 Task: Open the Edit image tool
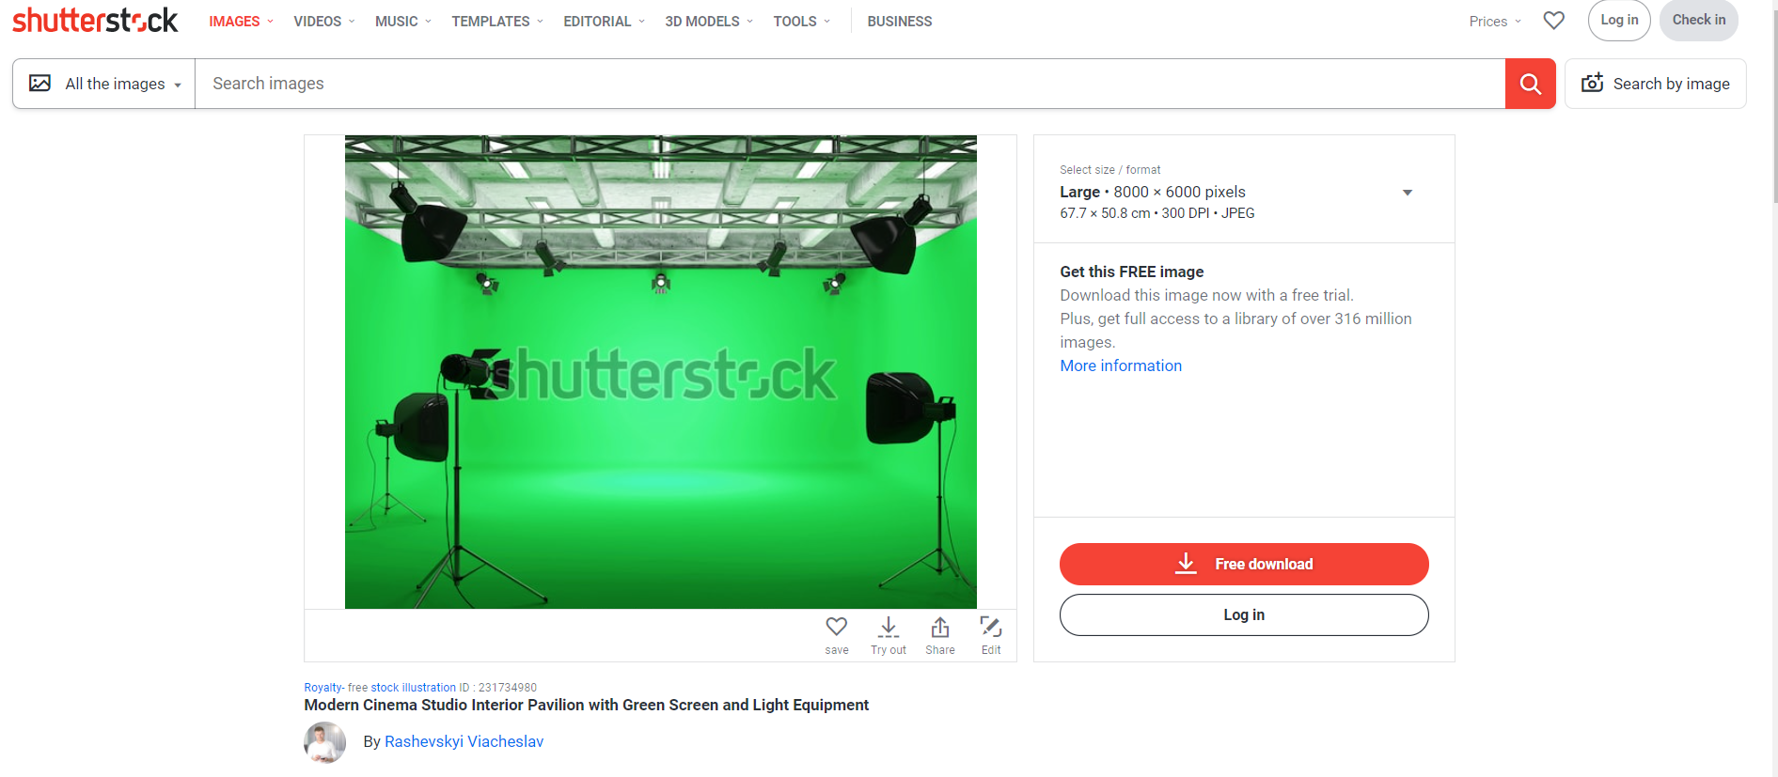click(990, 627)
